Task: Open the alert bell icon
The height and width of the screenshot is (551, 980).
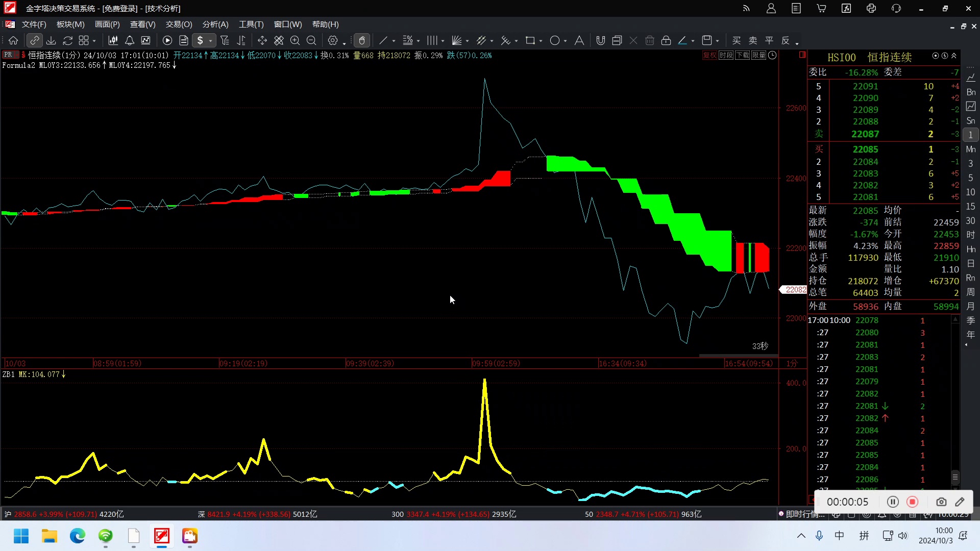Action: click(130, 40)
